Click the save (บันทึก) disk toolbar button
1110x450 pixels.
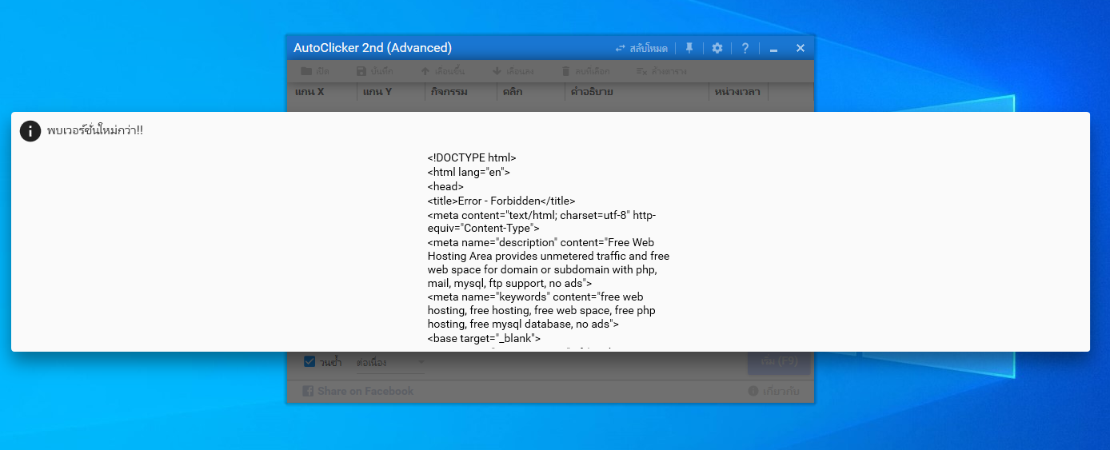click(x=374, y=71)
